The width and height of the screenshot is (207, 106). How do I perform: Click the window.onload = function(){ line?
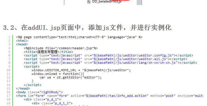pyautogui.click(x=58, y=74)
